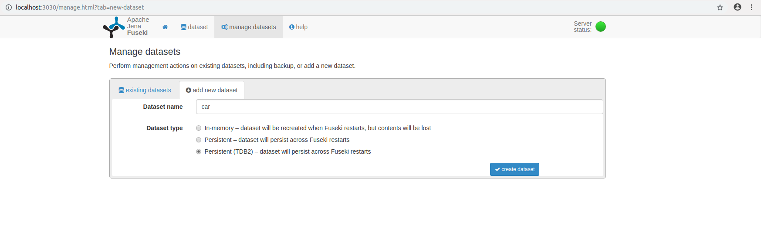761x249 pixels.
Task: Choose Persistent (TDB2) dataset type
Action: point(199,151)
